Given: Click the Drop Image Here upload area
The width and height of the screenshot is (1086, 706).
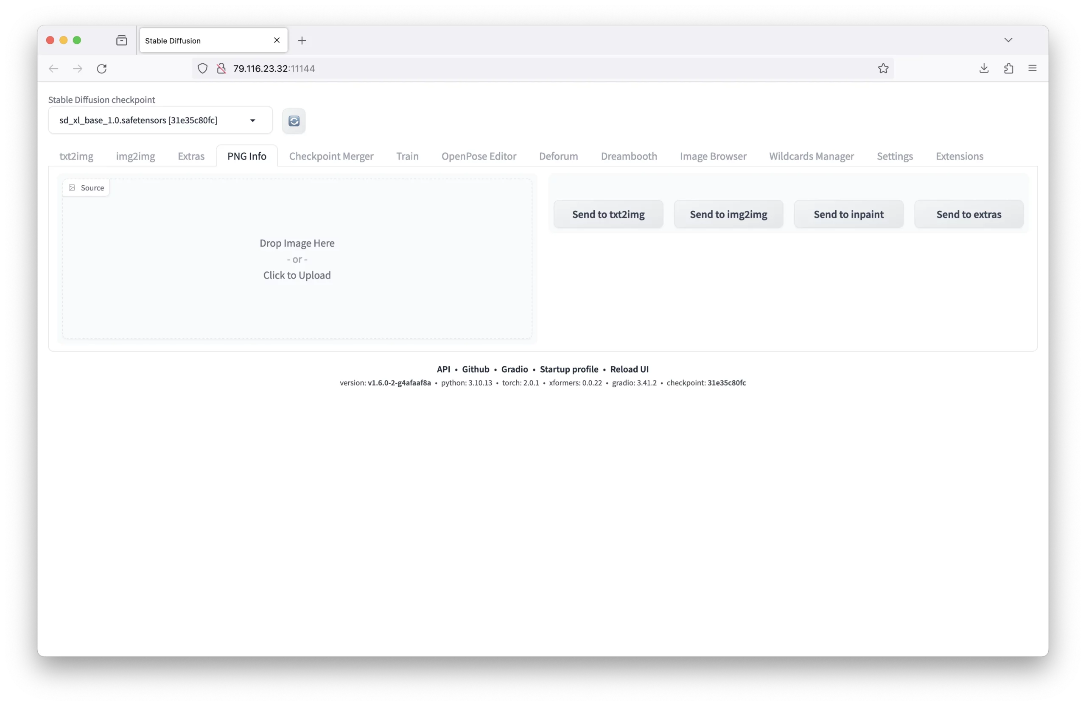Looking at the screenshot, I should (x=297, y=259).
